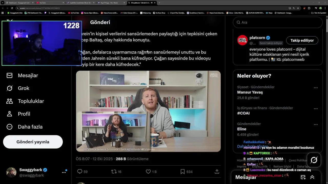Switch to the LightShot browser tab

81,3
